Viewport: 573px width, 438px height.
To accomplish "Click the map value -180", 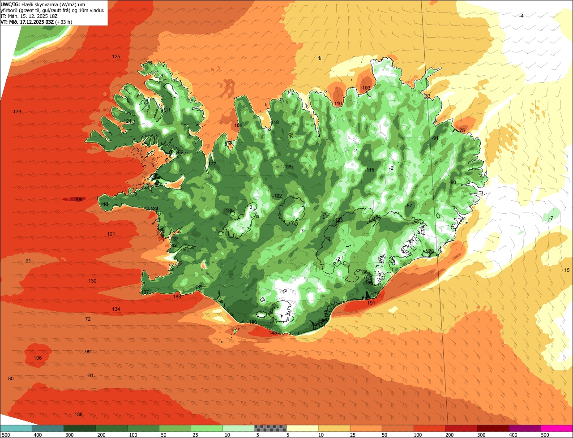I will click(252, 322).
